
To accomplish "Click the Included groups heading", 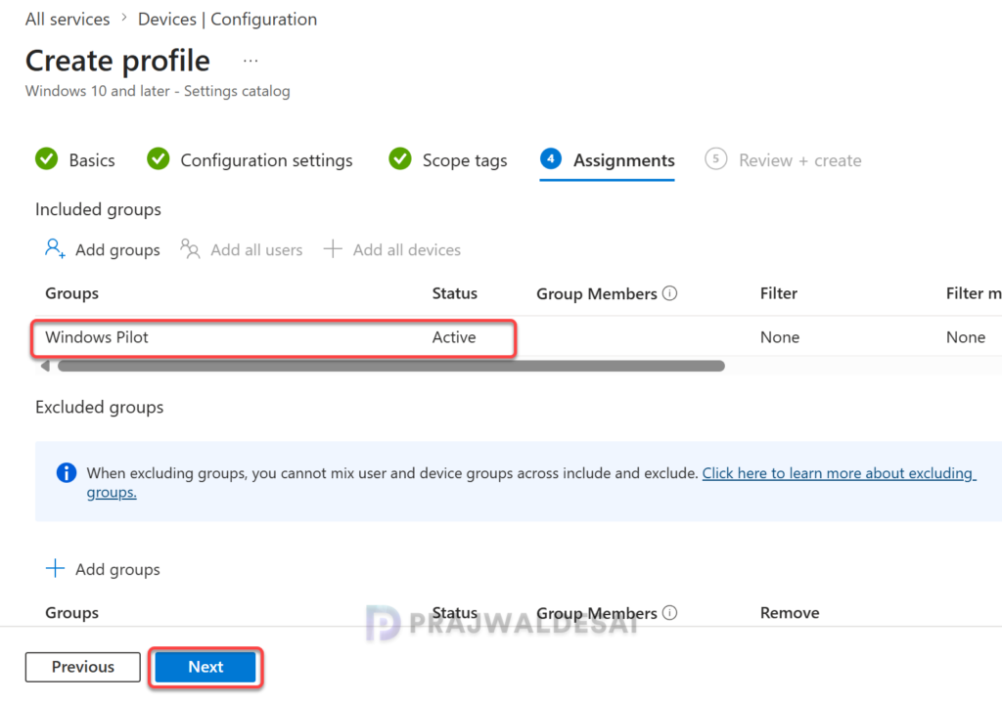I will [x=98, y=209].
